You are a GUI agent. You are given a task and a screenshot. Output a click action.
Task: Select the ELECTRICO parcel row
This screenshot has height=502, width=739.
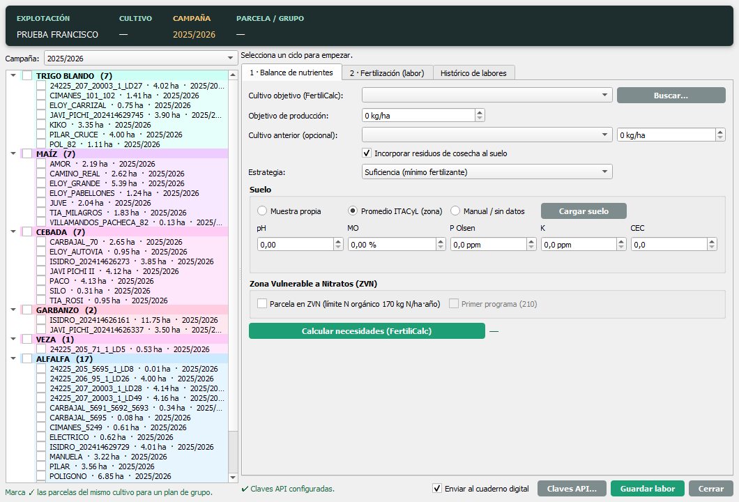point(132,437)
